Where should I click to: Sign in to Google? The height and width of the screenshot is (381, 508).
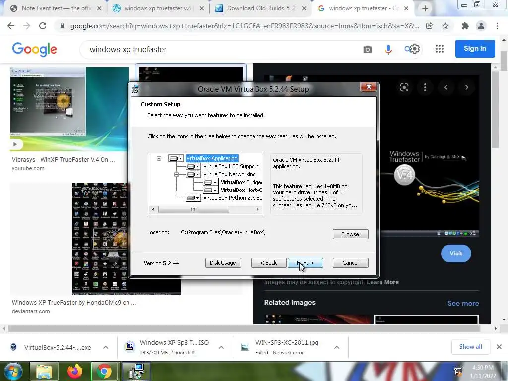click(475, 49)
